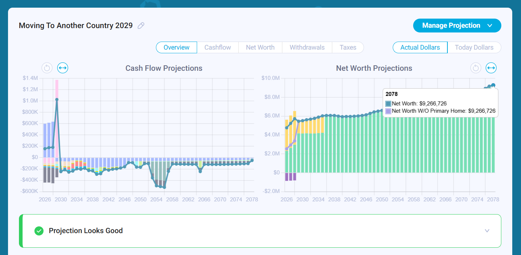Open the Cashflow tab
521x255 pixels.
pos(218,47)
